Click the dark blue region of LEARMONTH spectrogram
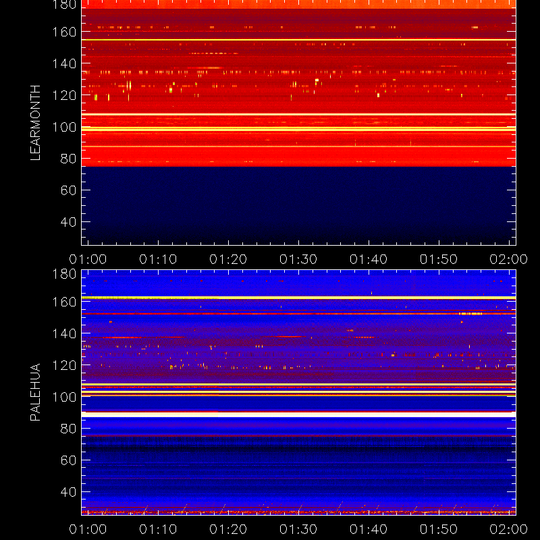The image size is (540, 540). 298,206
